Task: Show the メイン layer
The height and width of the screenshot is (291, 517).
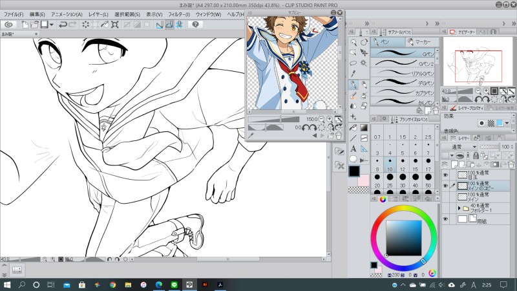Action: click(x=445, y=197)
